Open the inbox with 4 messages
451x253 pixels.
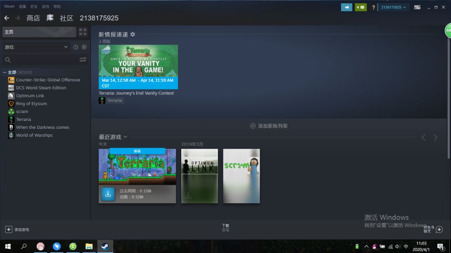click(x=361, y=7)
